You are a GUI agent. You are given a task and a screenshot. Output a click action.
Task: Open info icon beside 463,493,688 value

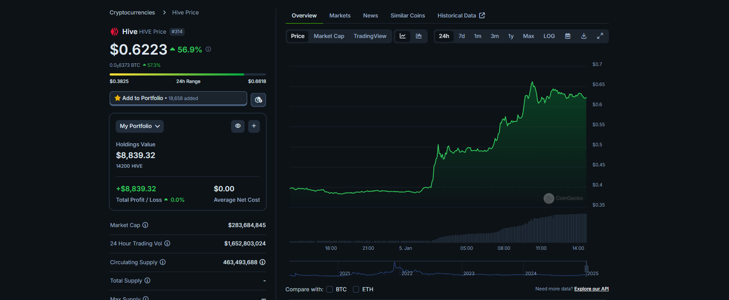[263, 262]
